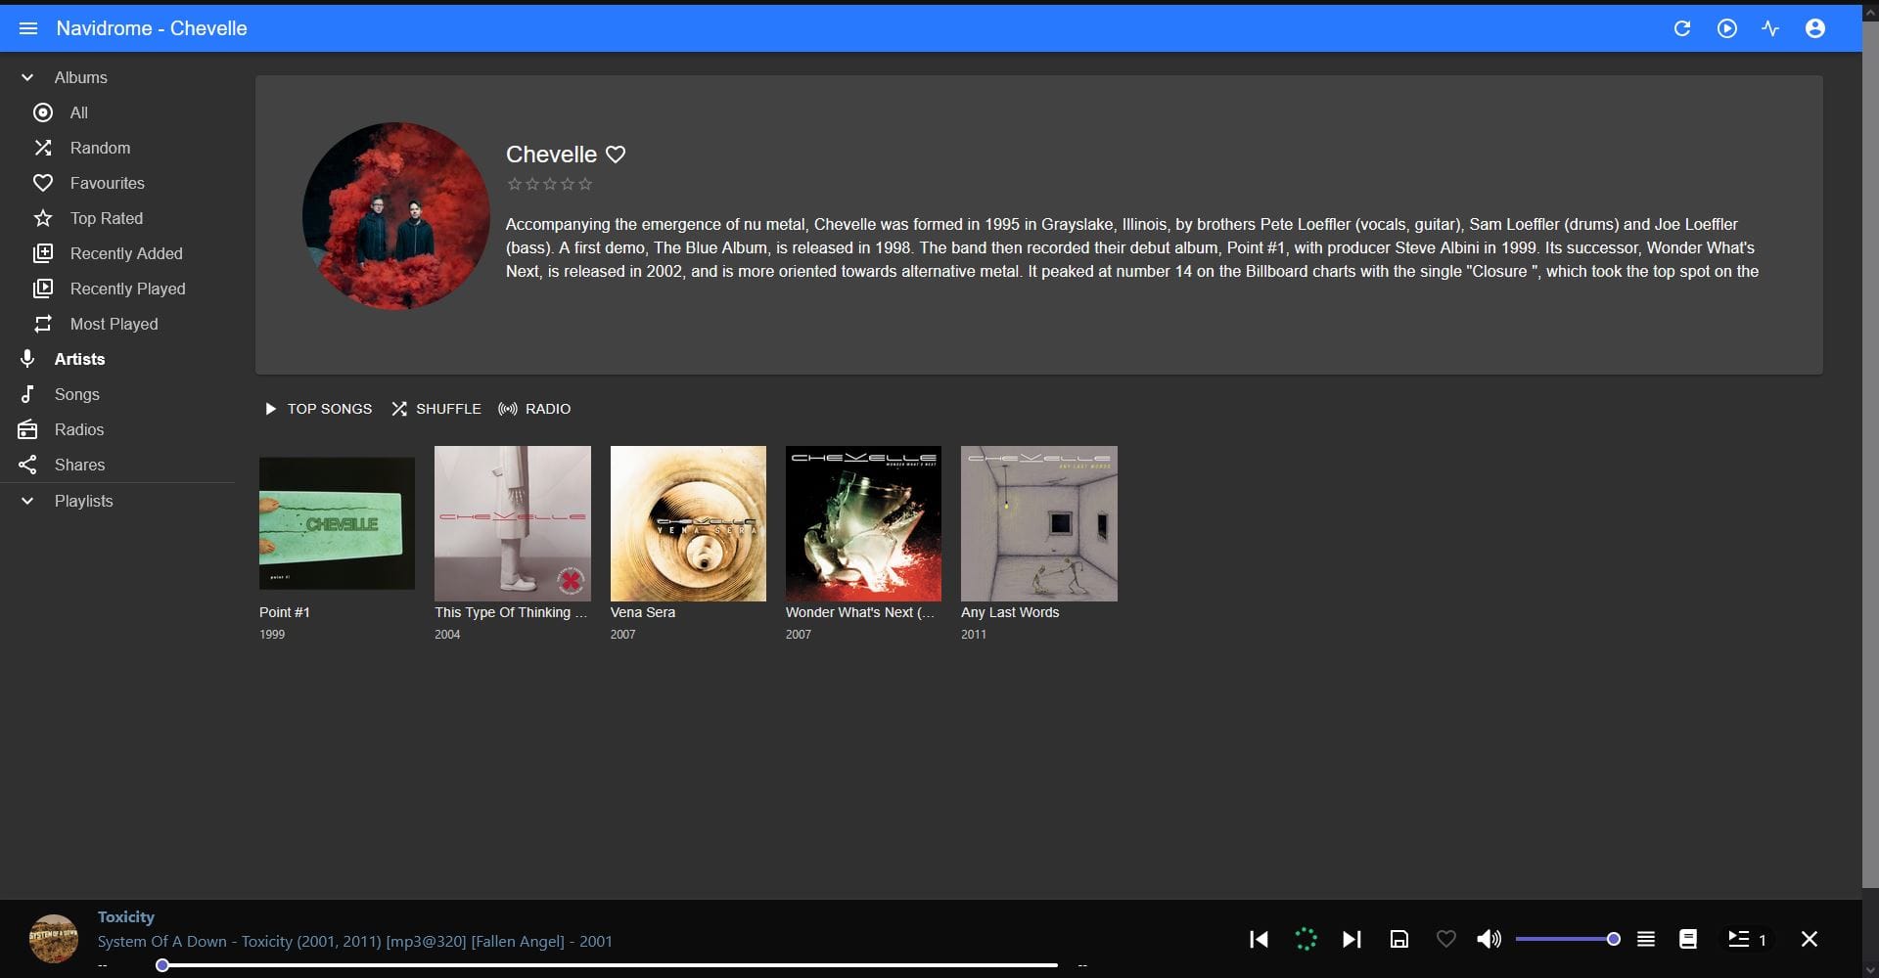Open Any Last Words album cover
This screenshot has height=978, width=1879.
tap(1039, 523)
